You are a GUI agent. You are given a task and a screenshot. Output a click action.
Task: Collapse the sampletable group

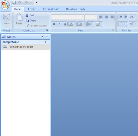pos(46,42)
